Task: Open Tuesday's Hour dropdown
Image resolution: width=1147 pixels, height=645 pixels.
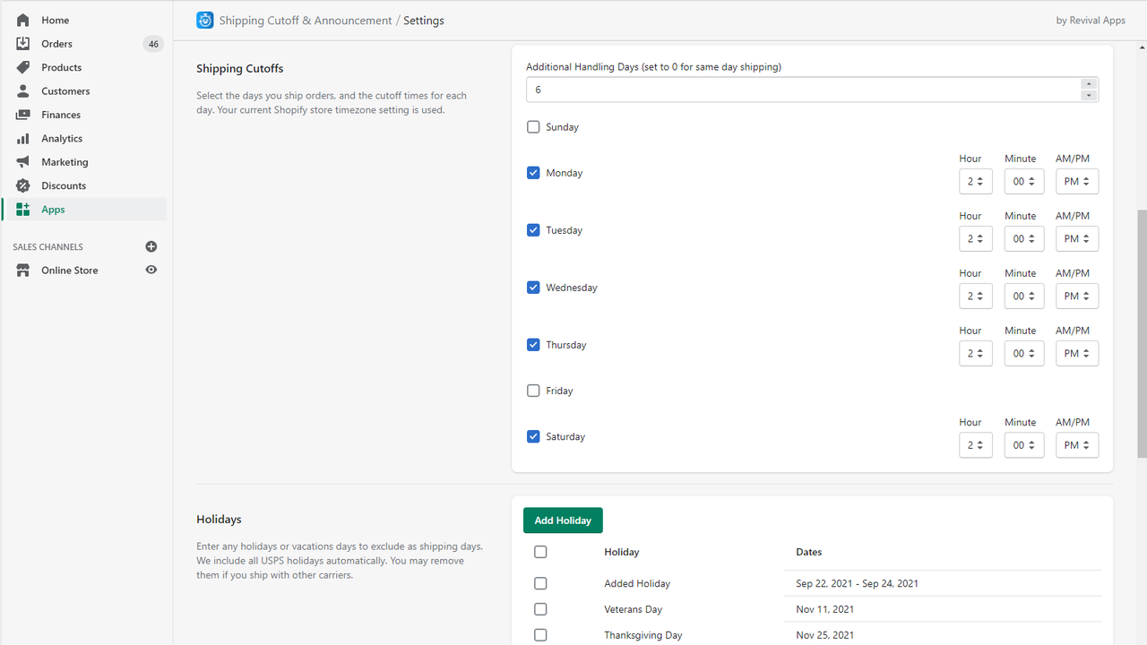Action: coord(976,238)
